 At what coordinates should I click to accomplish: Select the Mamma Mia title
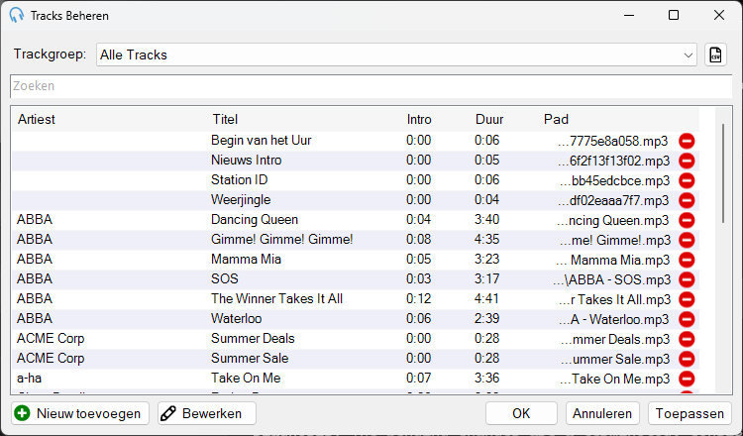(246, 260)
